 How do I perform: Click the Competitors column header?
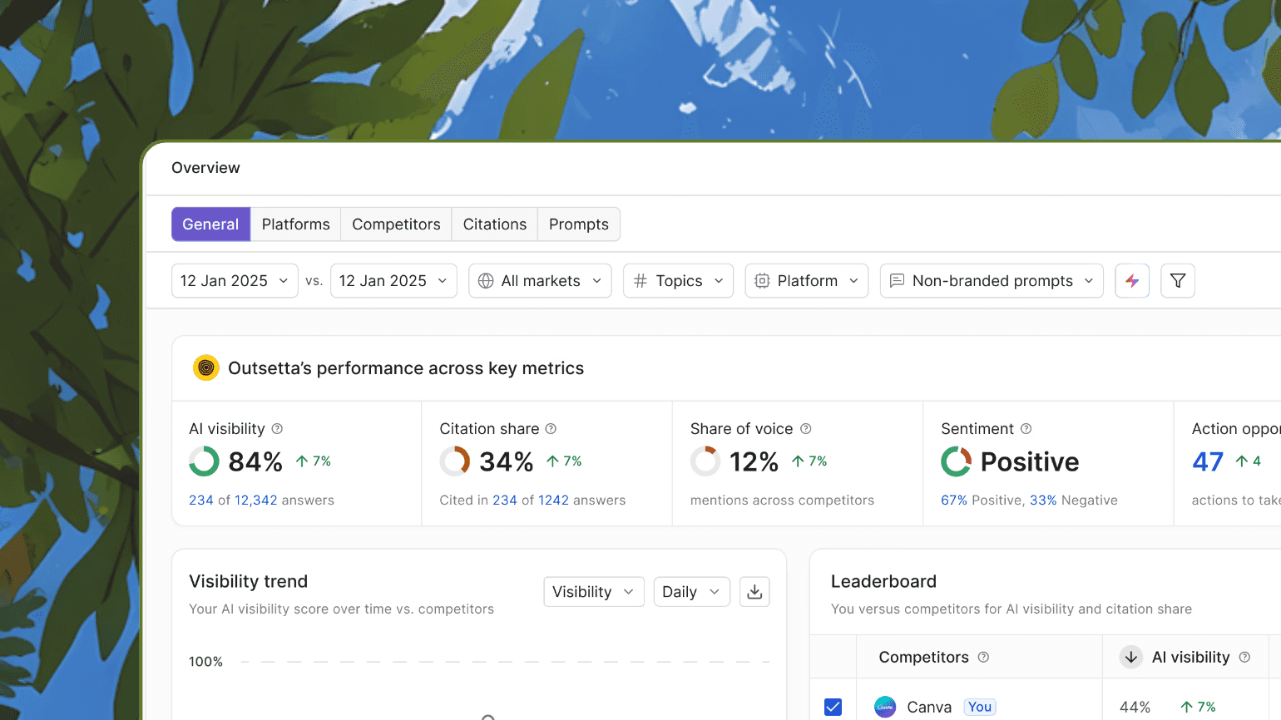(x=923, y=658)
